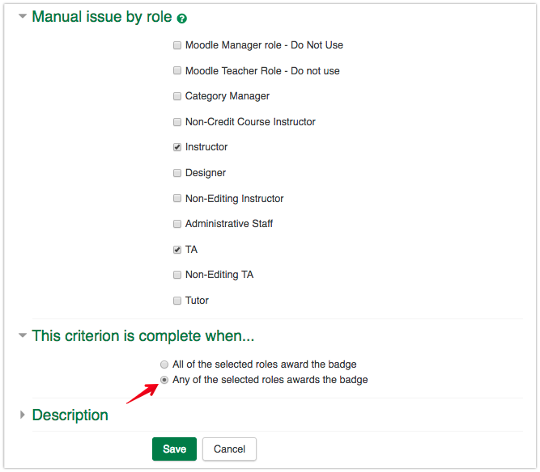The height and width of the screenshot is (472, 540).
Task: Click the help icon beside Manual issue by role
Action: tap(182, 18)
